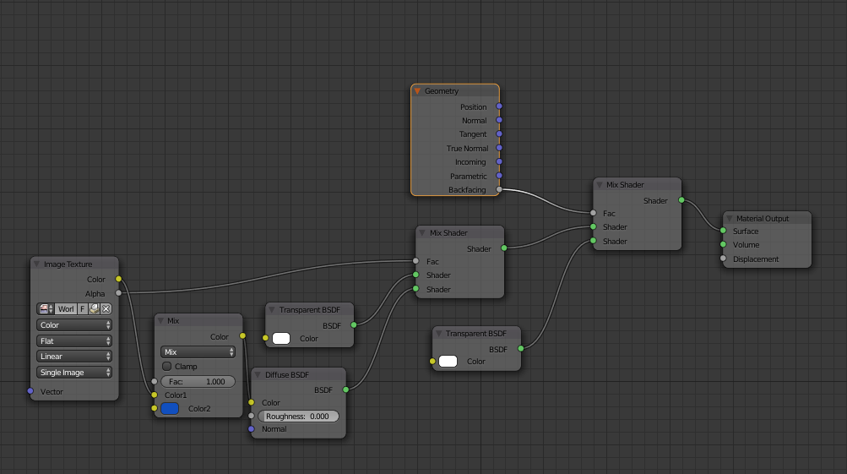Viewport: 847px width, 474px height.
Task: Select the Diffuse BSDF Normal input socket
Action: [251, 429]
